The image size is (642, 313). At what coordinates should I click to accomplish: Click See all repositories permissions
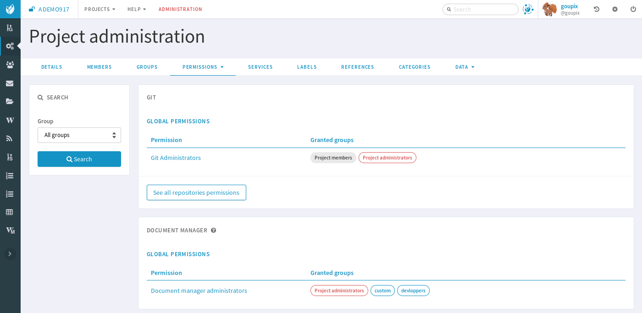tap(196, 192)
